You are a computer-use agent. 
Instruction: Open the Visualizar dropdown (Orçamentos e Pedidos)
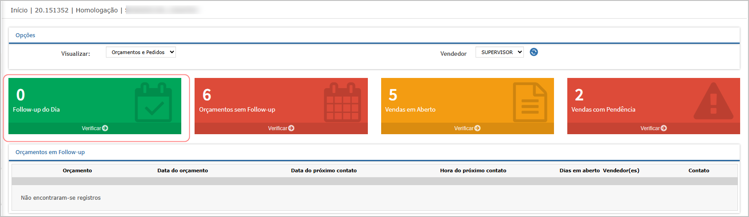tap(141, 52)
